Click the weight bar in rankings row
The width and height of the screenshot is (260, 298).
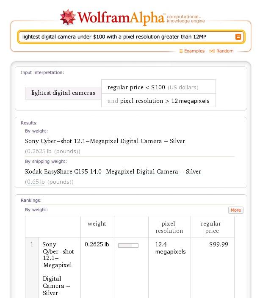128,246
